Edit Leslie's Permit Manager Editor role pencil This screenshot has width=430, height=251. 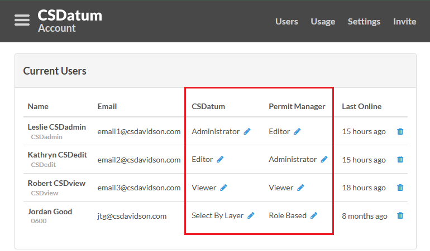pos(297,131)
